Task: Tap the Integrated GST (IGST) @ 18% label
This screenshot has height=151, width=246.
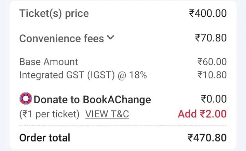Action: click(83, 75)
